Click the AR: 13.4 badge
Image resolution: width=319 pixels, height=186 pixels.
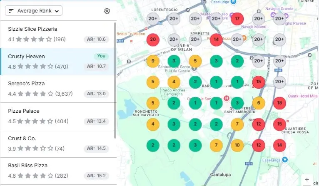tap(96, 121)
